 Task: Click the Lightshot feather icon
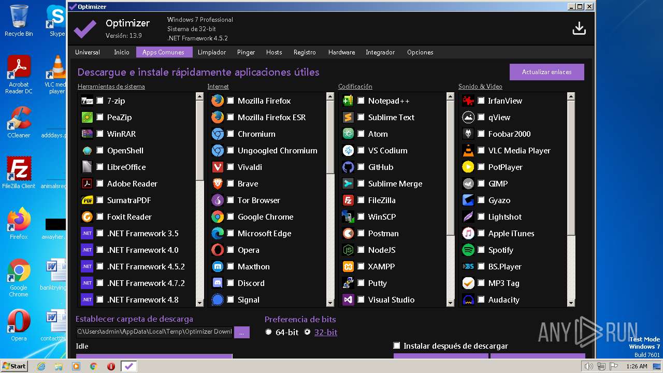(468, 217)
